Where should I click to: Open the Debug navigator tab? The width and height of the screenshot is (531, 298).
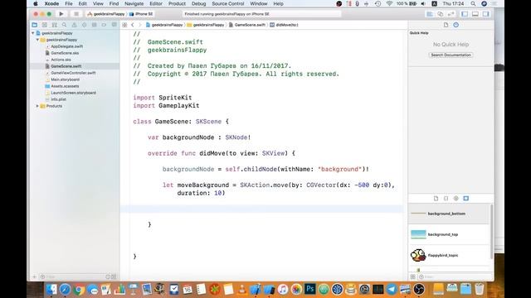pyautogui.click(x=94, y=25)
